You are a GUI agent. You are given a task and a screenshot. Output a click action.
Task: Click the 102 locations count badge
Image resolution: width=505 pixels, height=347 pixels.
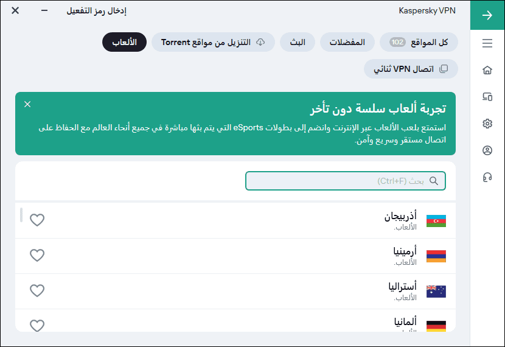tap(397, 42)
